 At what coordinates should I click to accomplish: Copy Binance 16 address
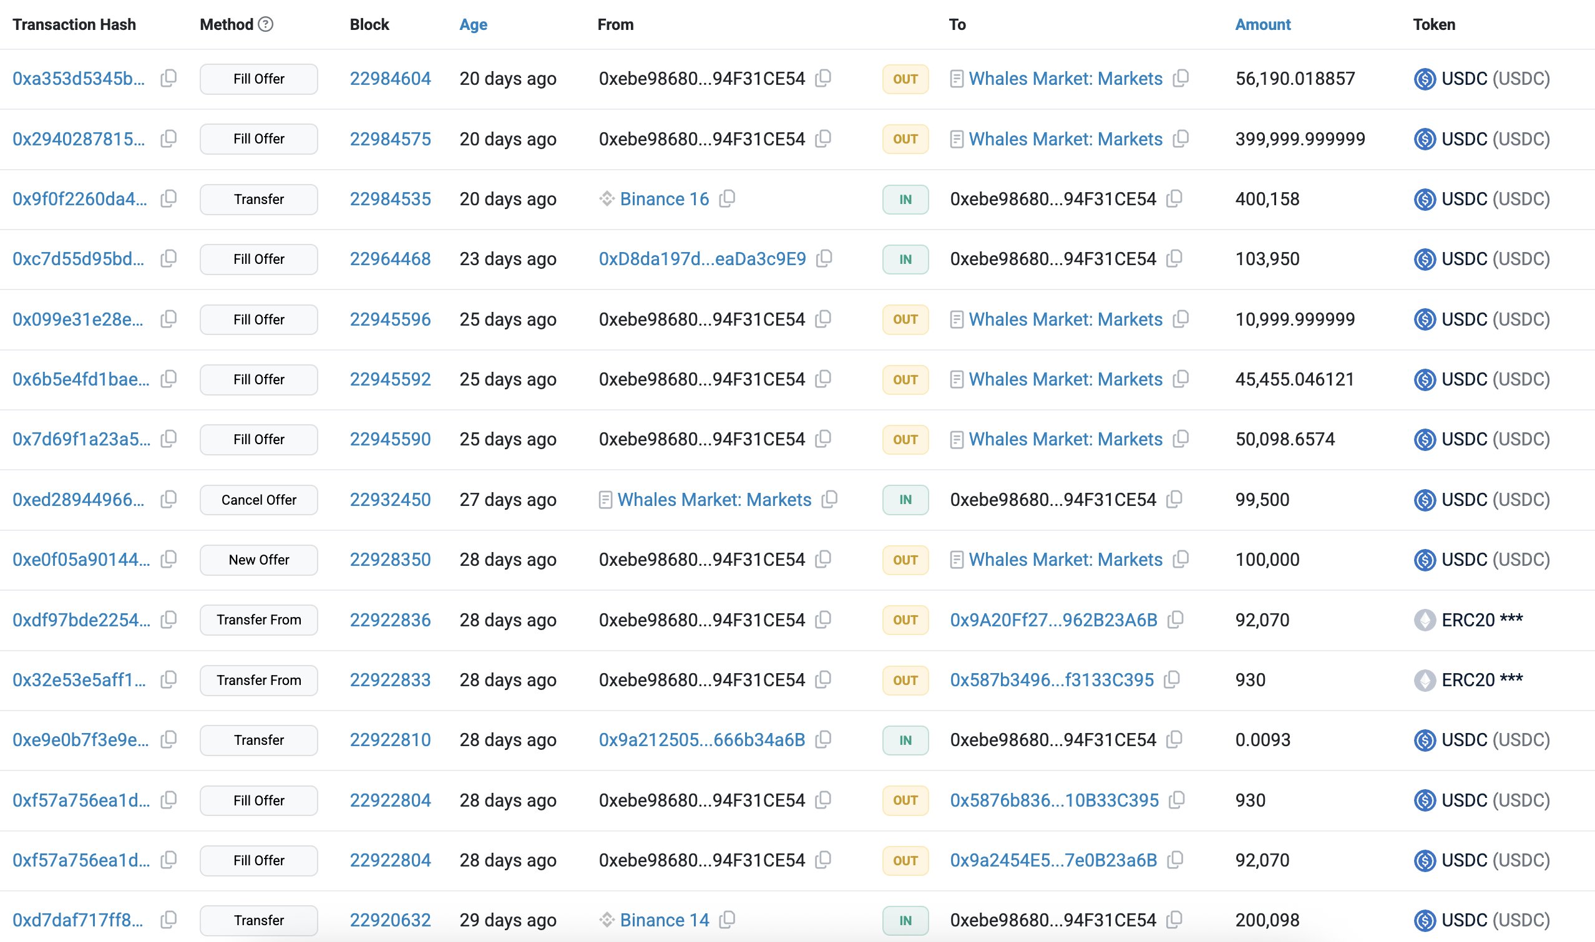point(727,200)
